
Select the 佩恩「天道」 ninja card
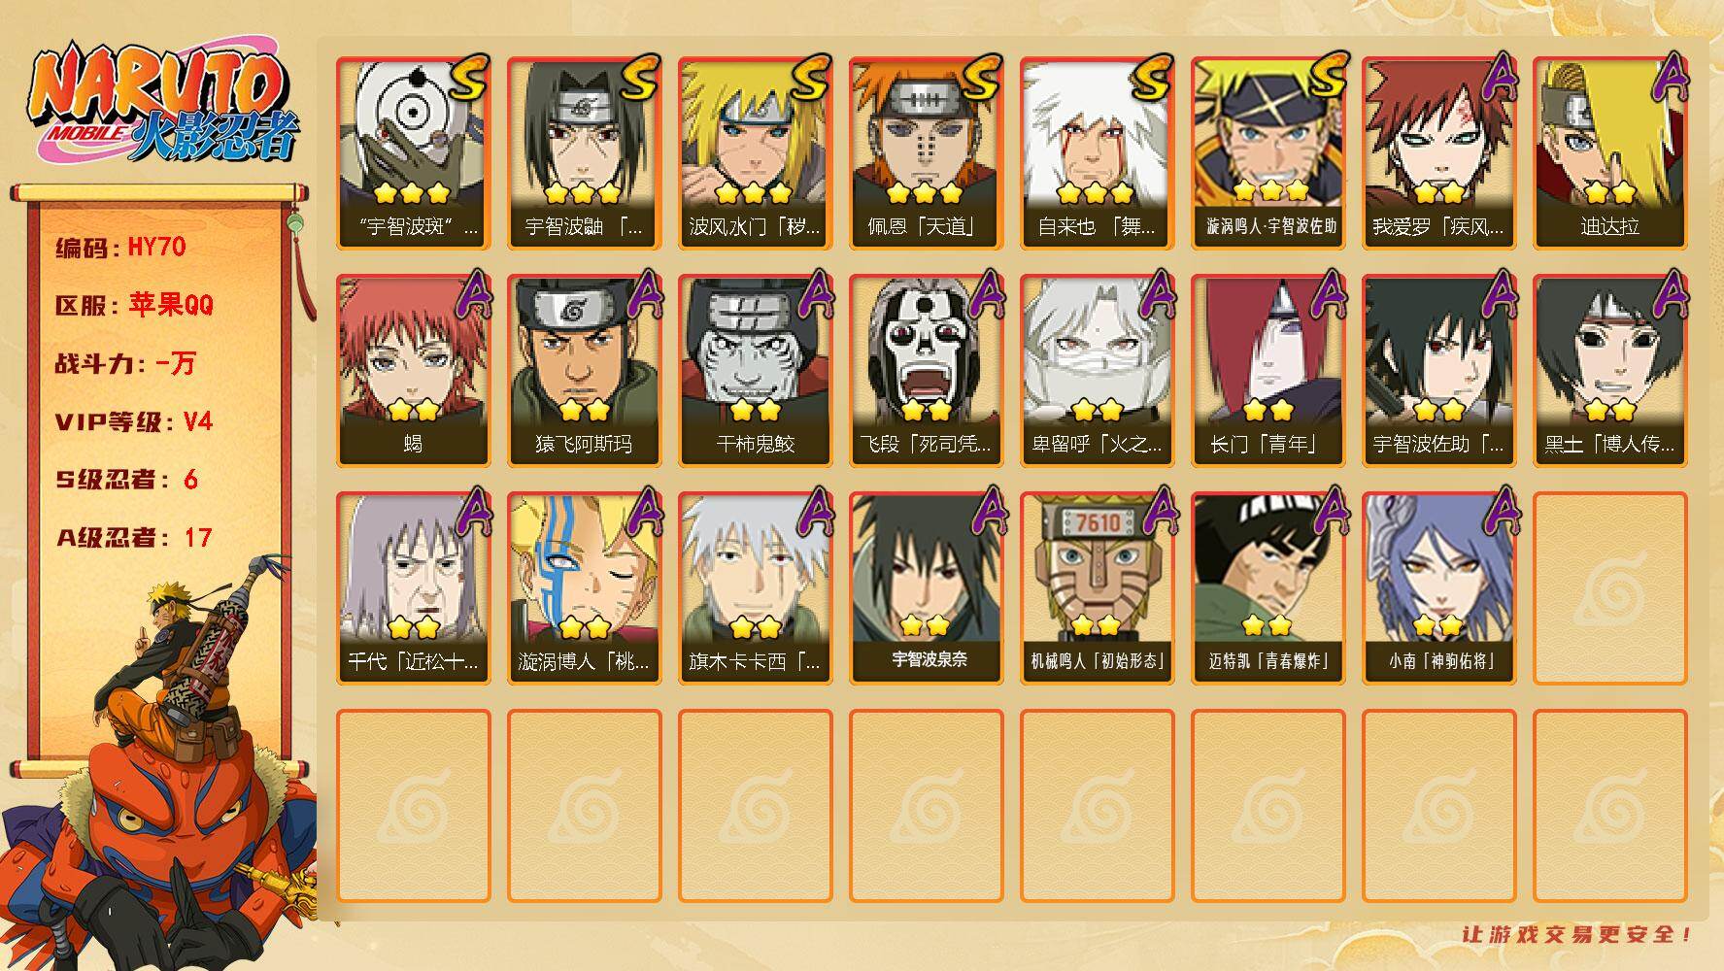(926, 153)
